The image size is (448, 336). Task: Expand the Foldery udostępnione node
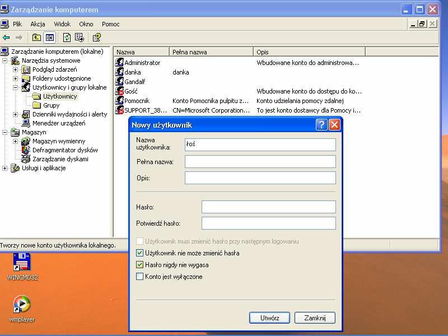click(16, 78)
